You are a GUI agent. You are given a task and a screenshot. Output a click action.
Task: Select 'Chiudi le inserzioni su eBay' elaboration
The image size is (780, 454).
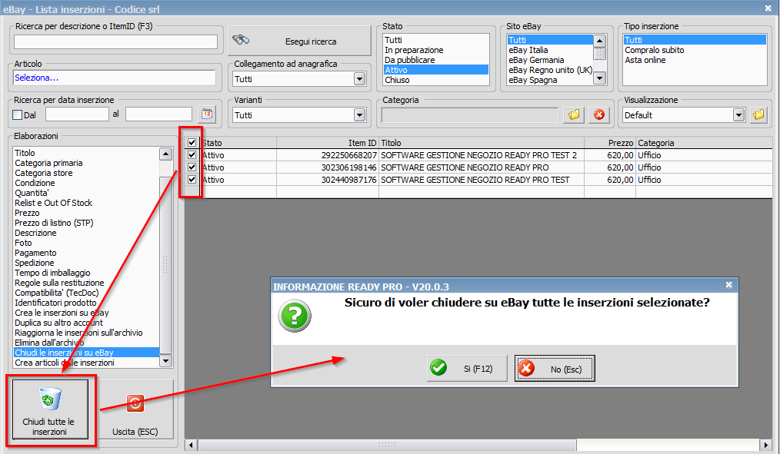pyautogui.click(x=87, y=353)
